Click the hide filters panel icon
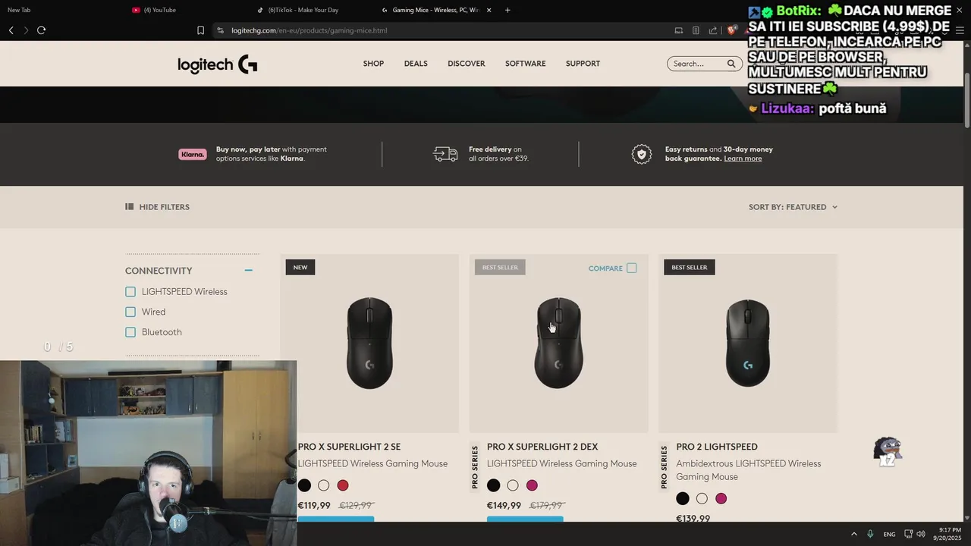The width and height of the screenshot is (971, 546). (129, 206)
